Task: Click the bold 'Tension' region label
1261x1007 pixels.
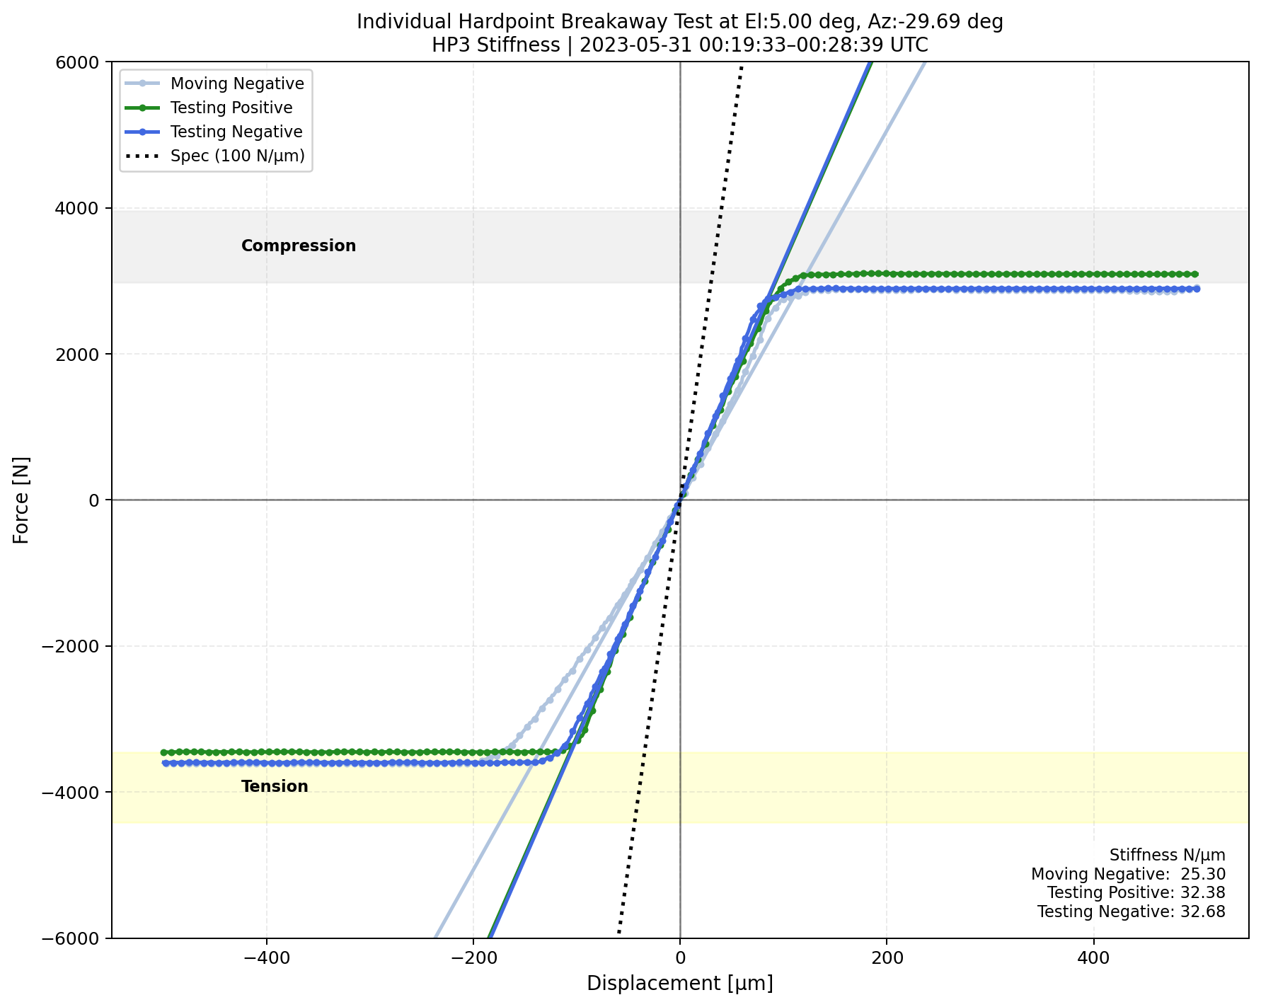Action: click(275, 786)
